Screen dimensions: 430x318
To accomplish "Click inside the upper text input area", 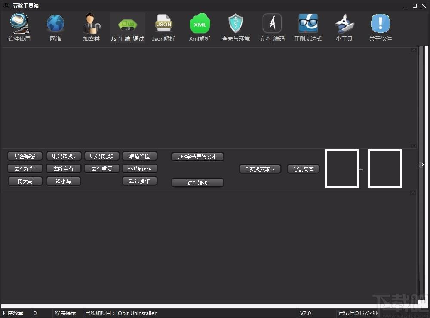I will (208, 98).
